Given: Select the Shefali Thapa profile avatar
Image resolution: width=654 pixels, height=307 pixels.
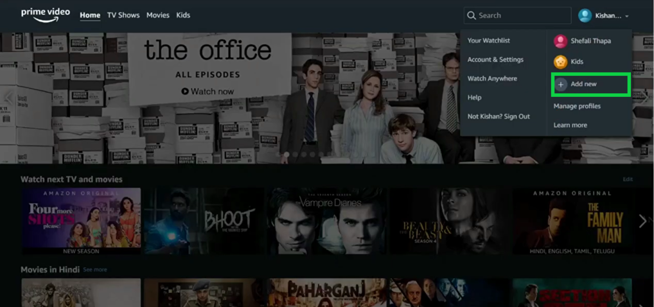Looking at the screenshot, I should pyautogui.click(x=560, y=41).
